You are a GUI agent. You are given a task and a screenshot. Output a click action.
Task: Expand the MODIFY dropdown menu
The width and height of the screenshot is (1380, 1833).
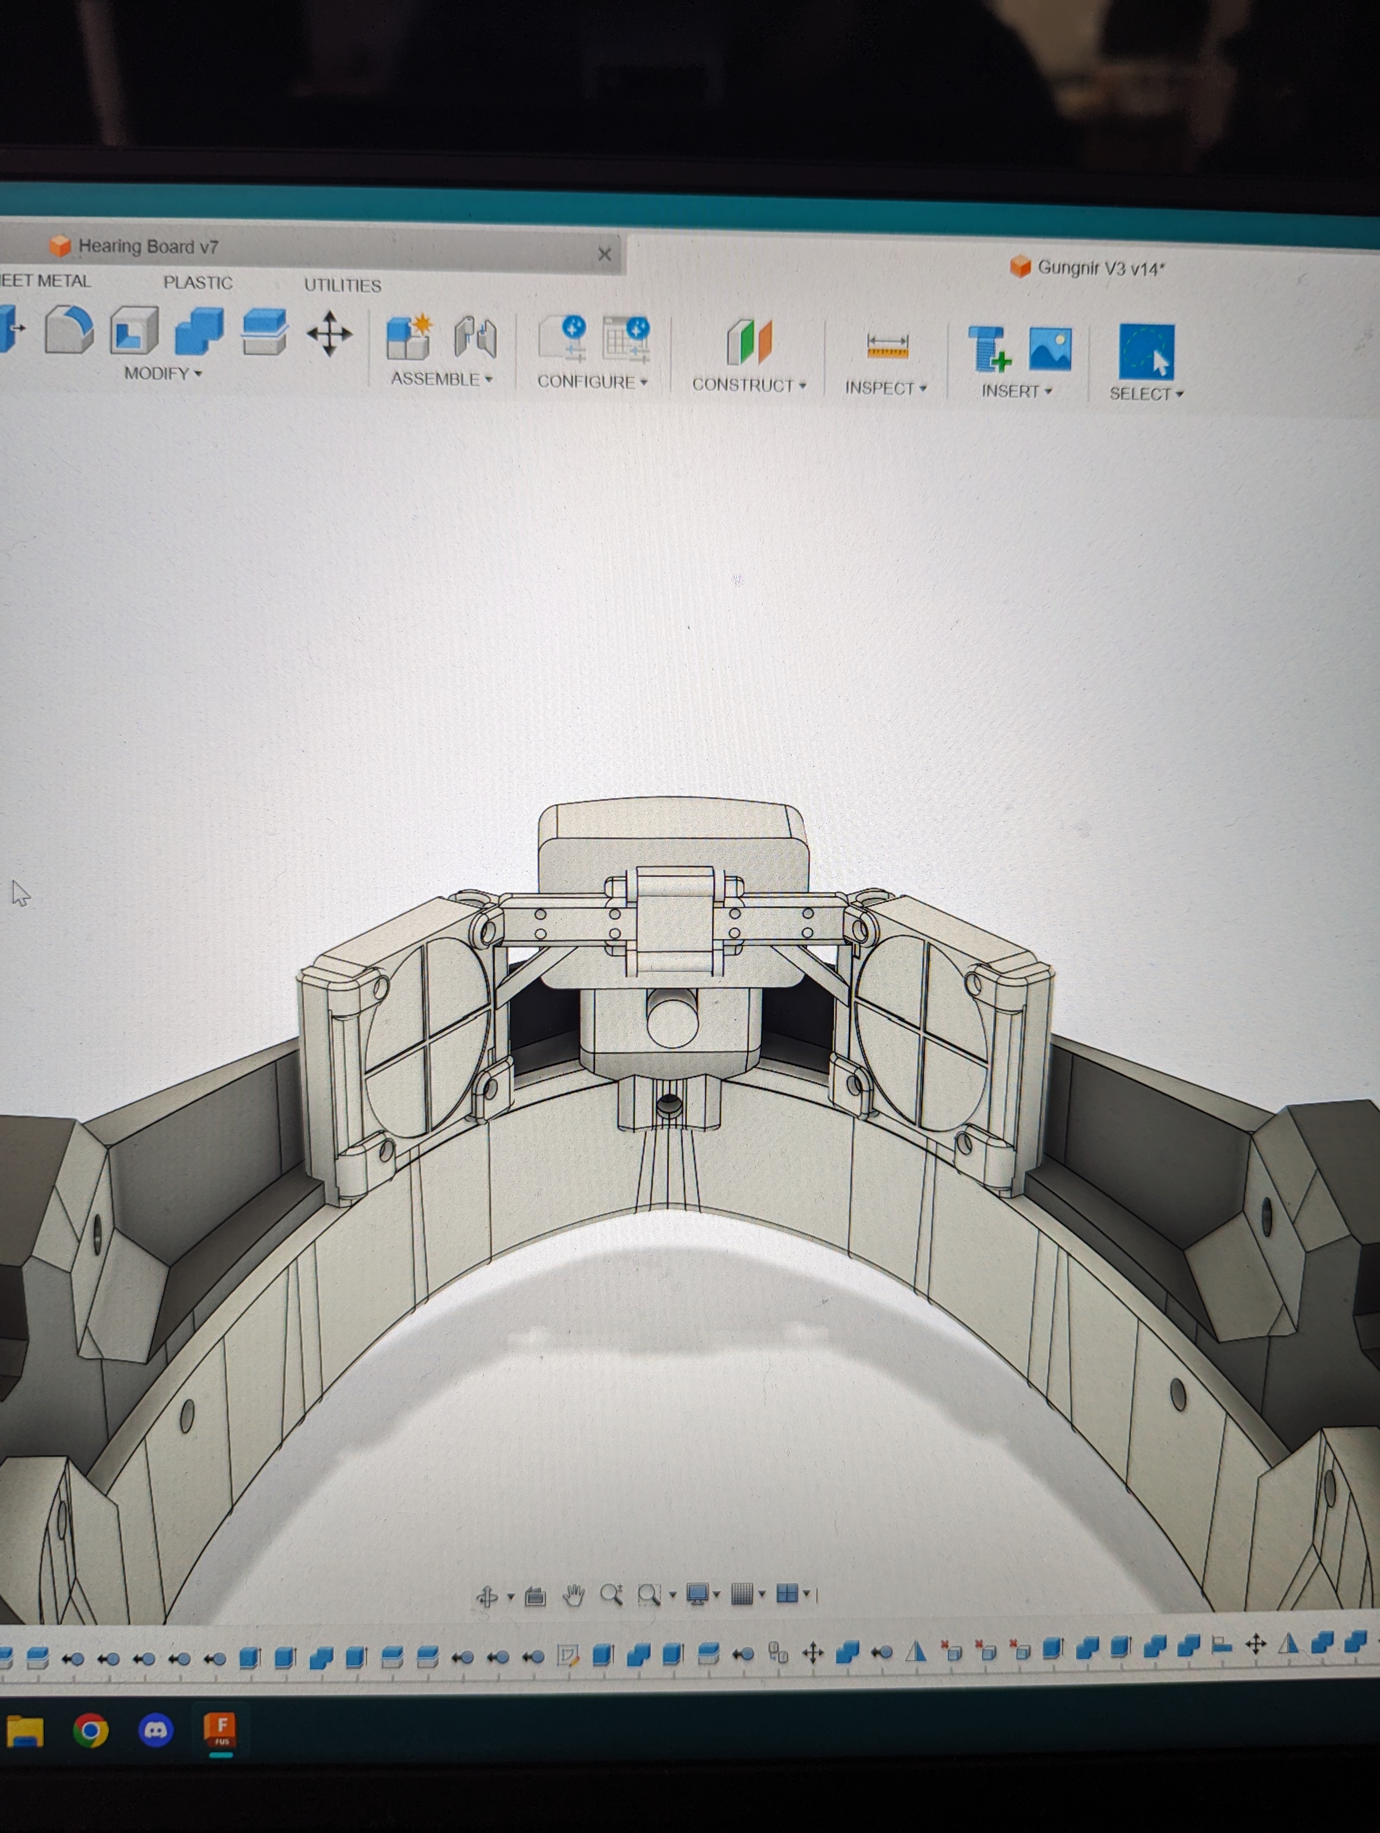(x=163, y=374)
